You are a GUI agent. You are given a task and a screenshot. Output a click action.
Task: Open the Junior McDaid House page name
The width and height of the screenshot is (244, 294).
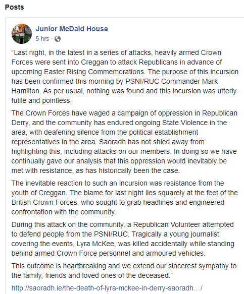pos(72,29)
